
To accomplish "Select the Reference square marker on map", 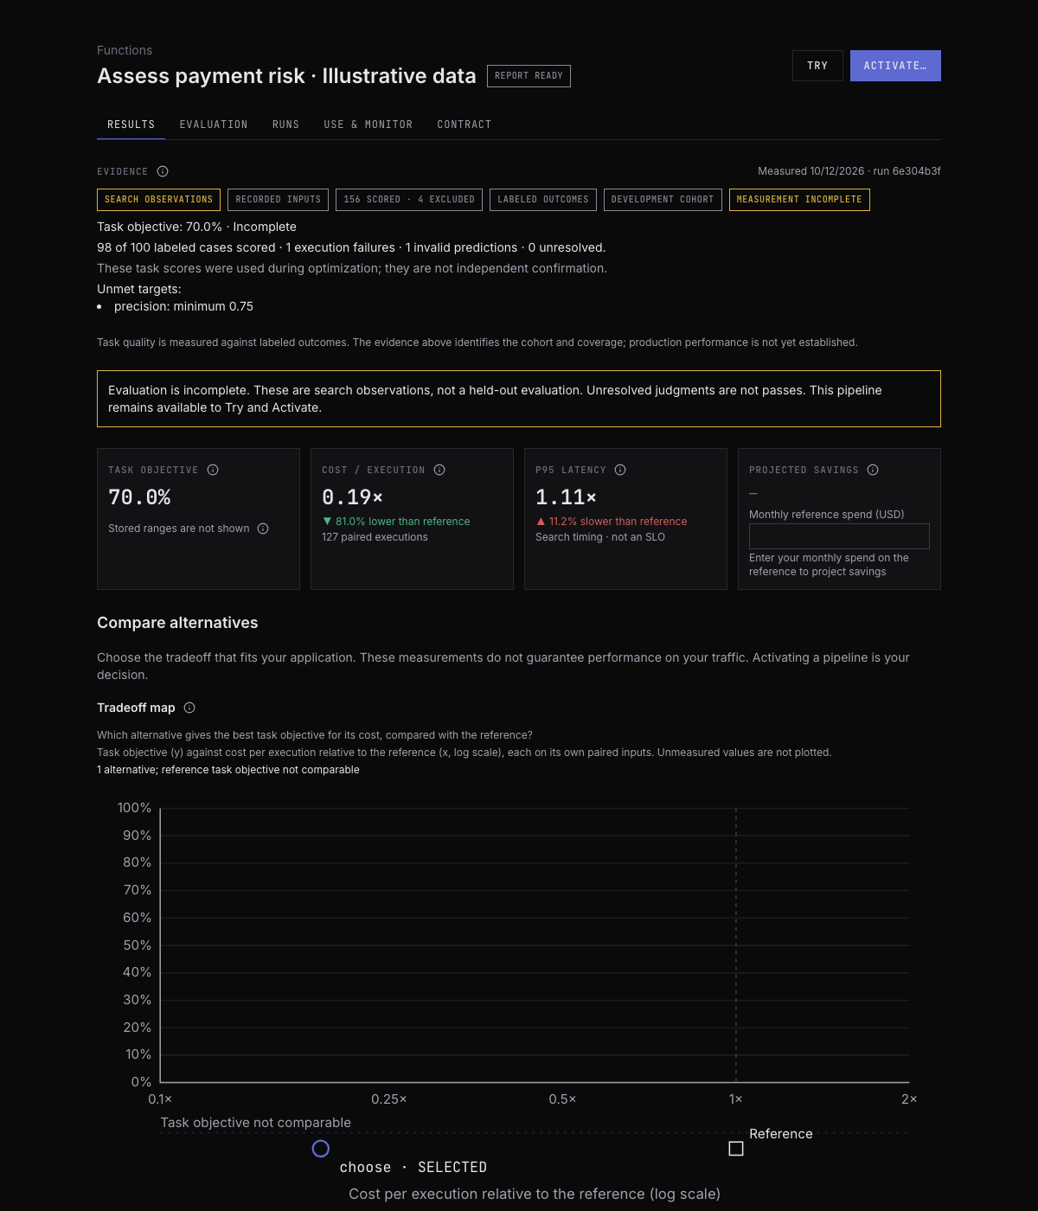I will 736,1149.
